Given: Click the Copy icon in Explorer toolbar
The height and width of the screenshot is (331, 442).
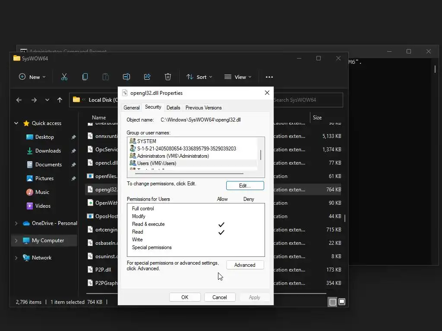Looking at the screenshot, I should [85, 77].
